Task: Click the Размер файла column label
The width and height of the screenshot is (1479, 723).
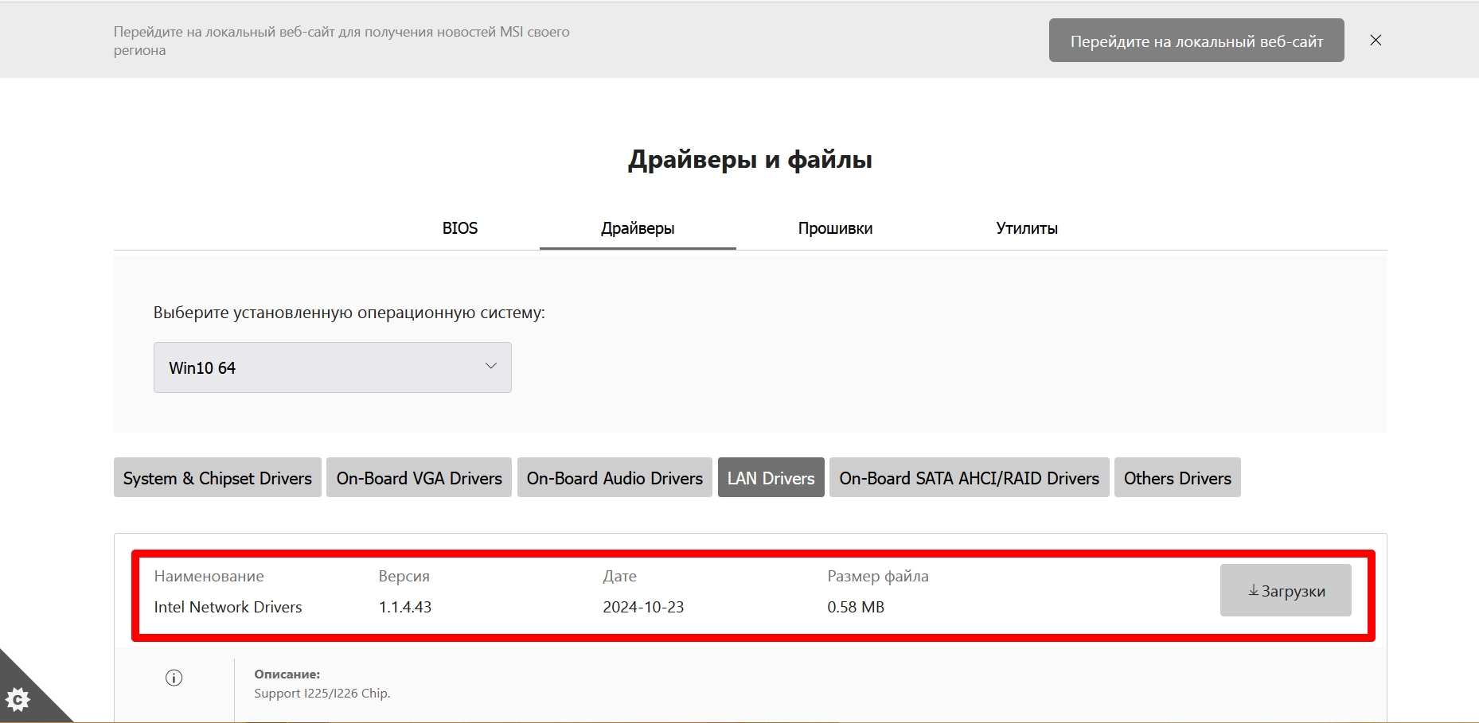Action: pos(878,576)
